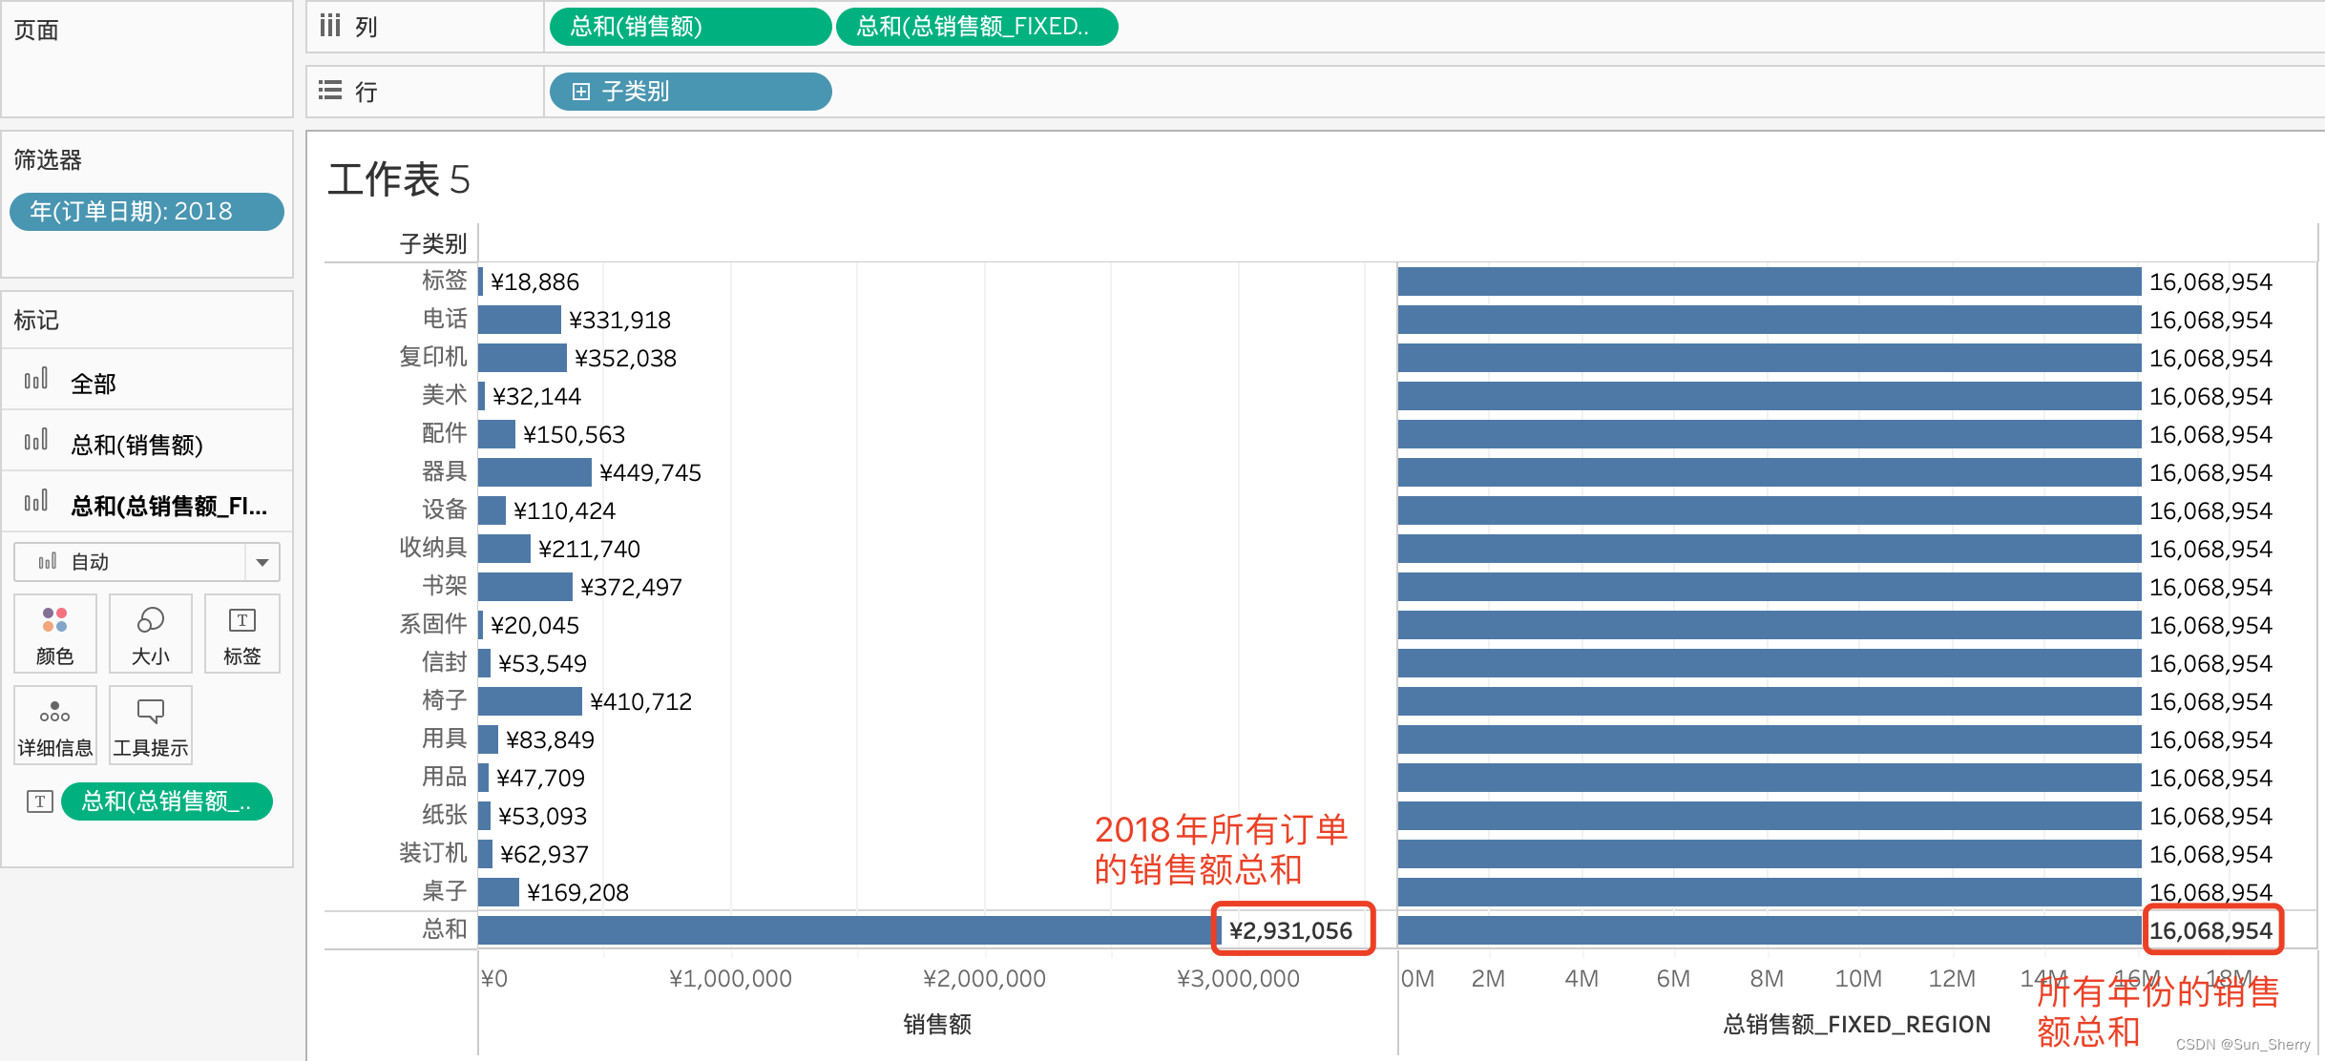2325x1061 pixels.
Task: Click the 子类别 column header
Action: tap(432, 244)
